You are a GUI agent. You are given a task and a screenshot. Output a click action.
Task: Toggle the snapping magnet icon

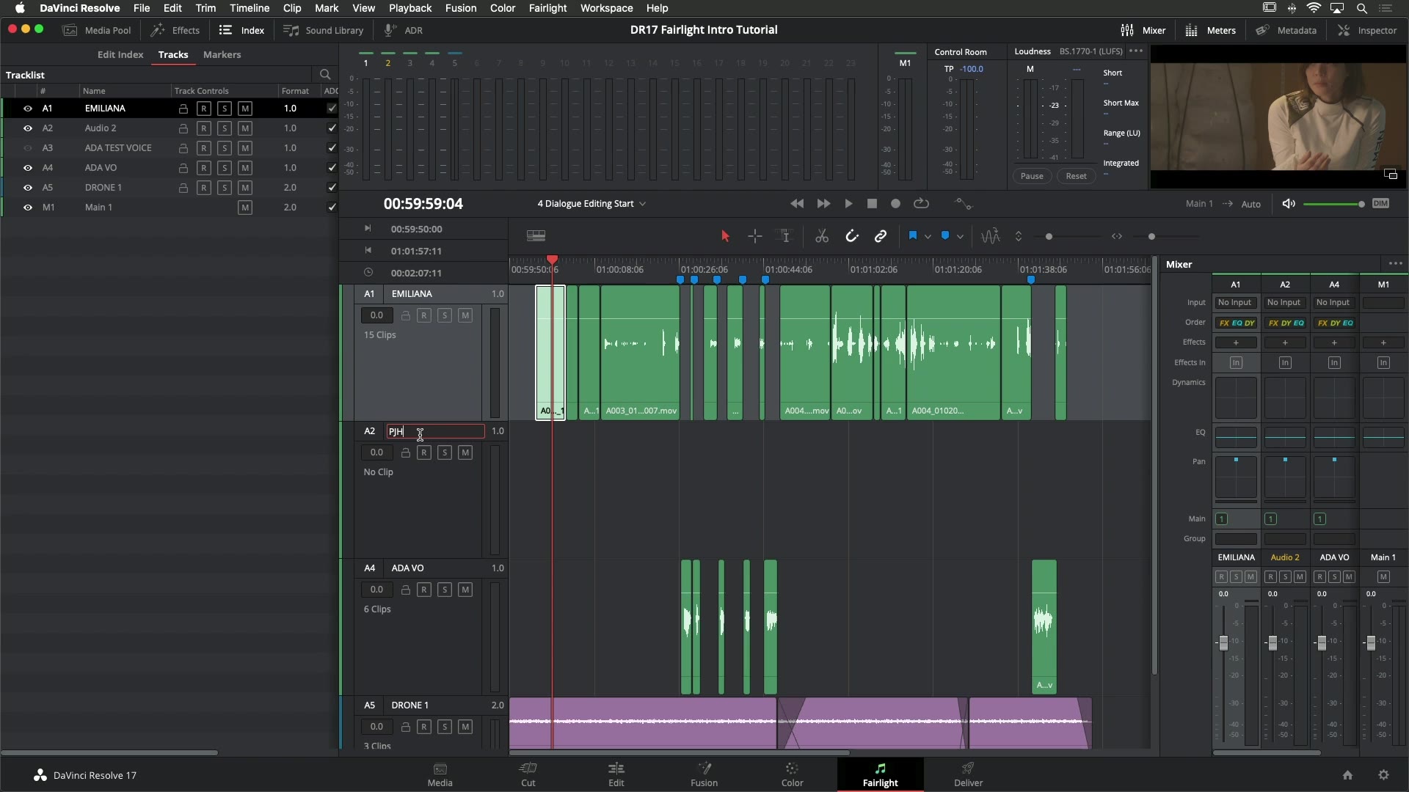851,236
